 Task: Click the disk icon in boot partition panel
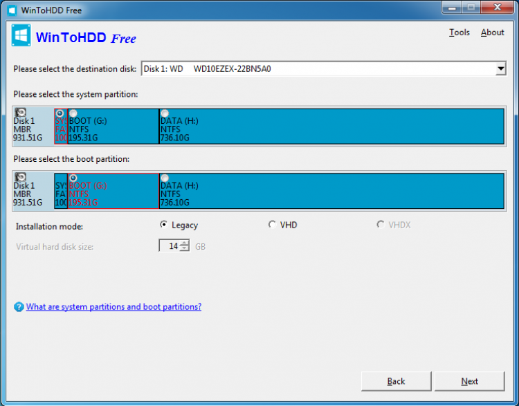coord(21,177)
